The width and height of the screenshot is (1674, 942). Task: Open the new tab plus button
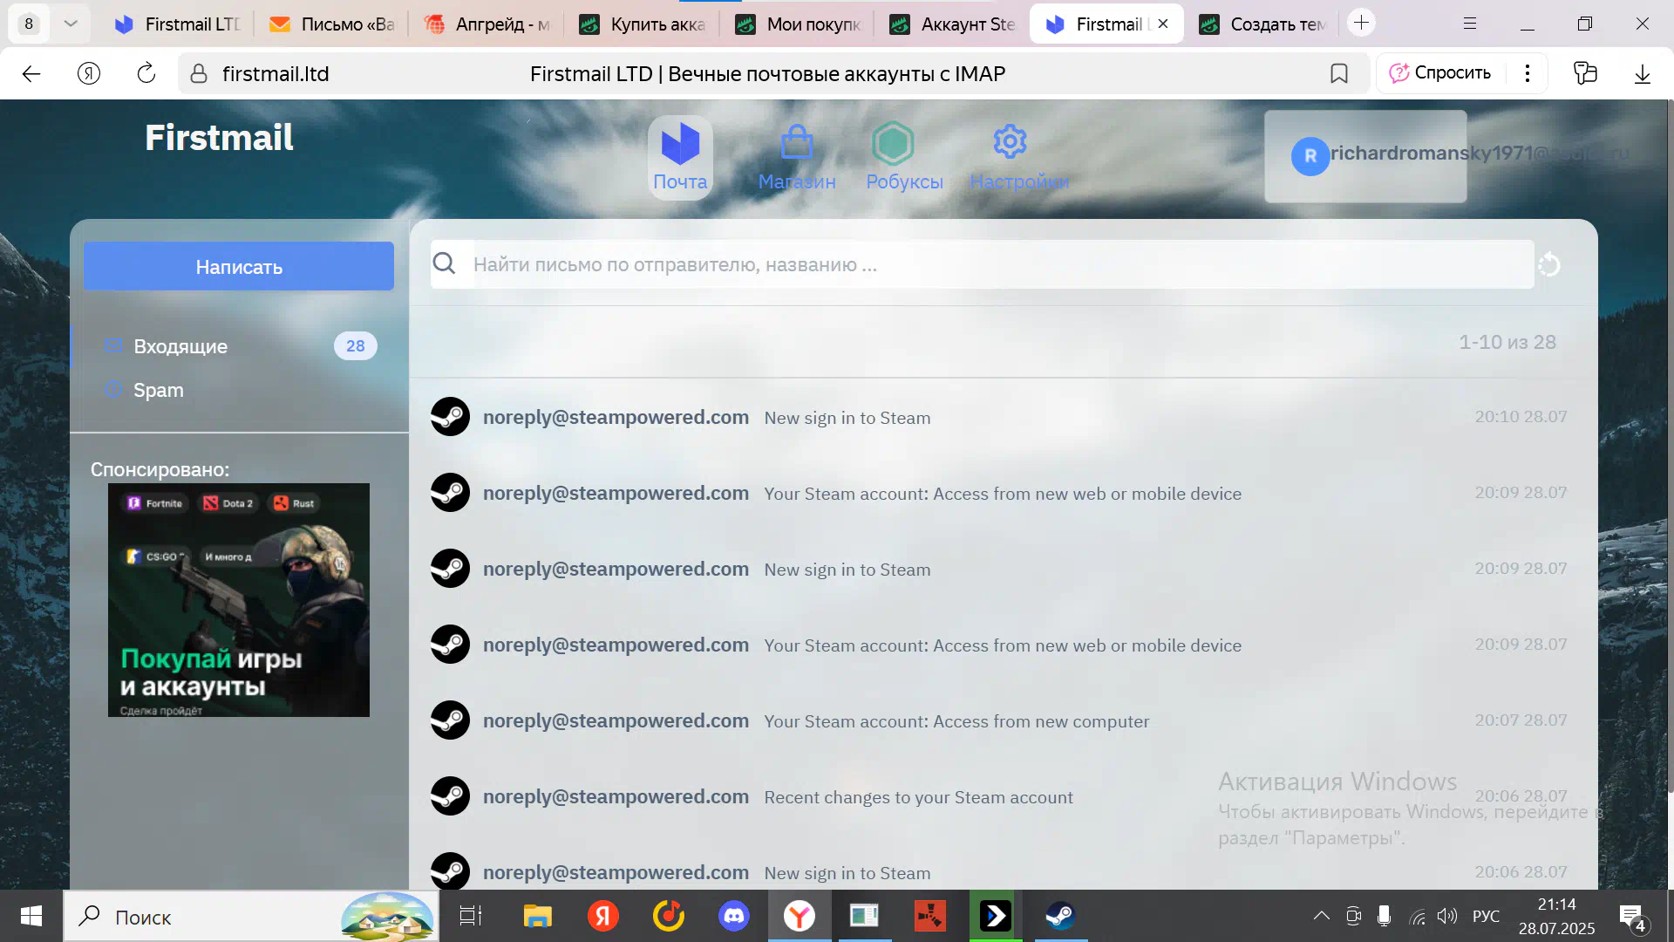(1361, 23)
